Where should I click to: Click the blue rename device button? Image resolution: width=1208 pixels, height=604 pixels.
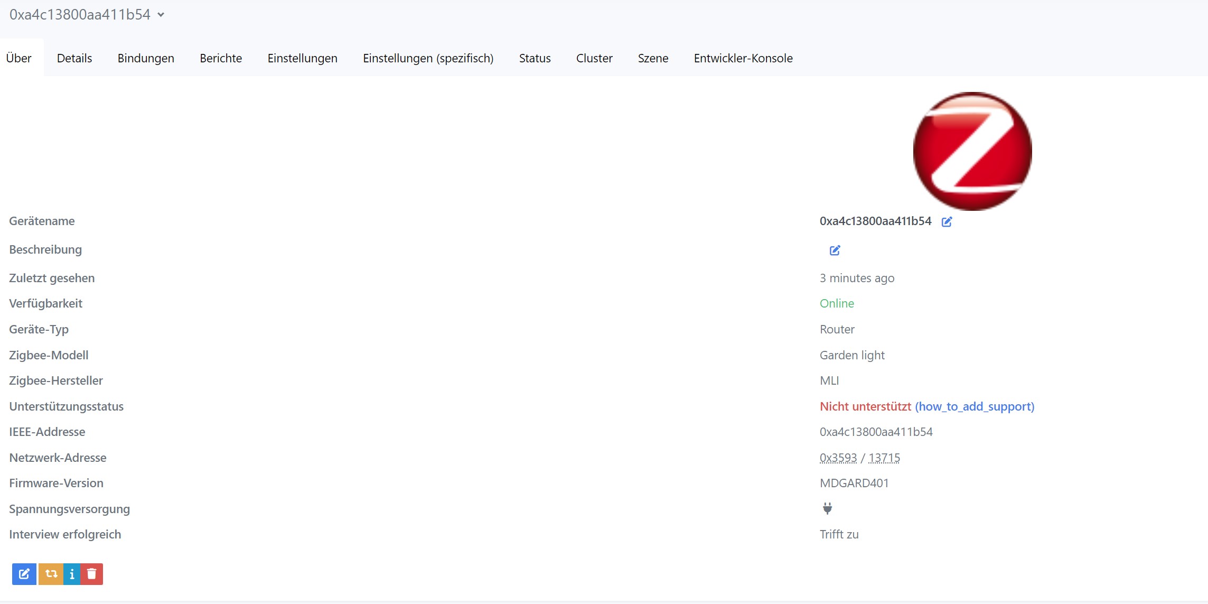tap(24, 574)
